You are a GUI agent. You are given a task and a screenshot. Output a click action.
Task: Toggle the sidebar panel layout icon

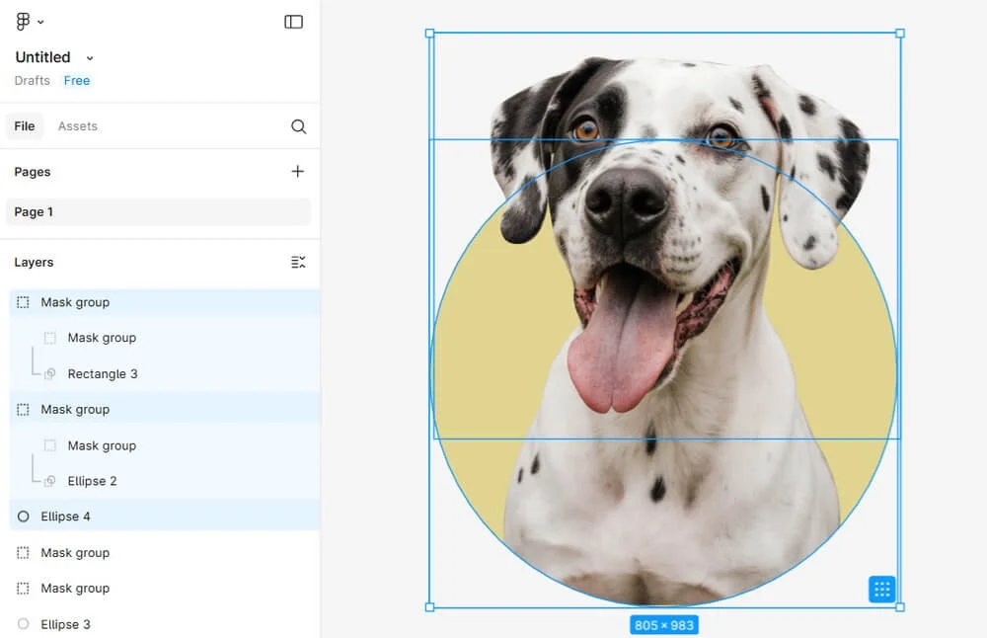point(293,22)
